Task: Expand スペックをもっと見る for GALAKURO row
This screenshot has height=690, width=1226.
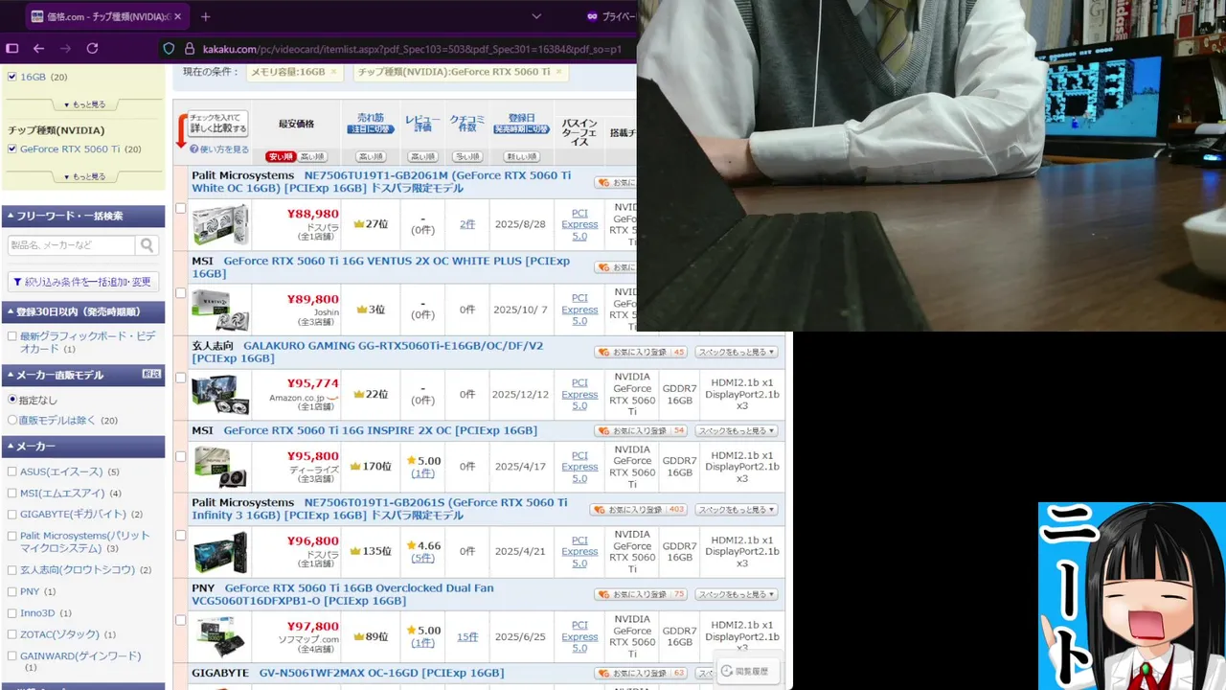Action: point(736,352)
